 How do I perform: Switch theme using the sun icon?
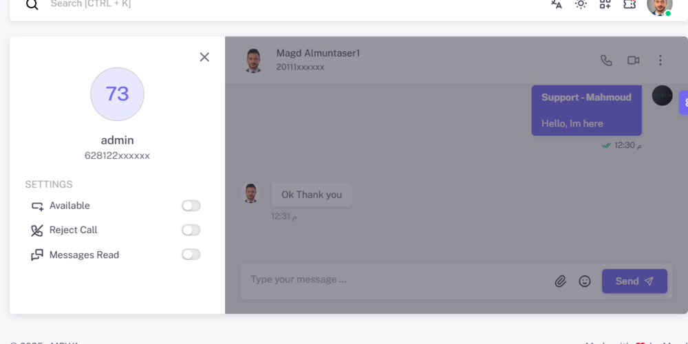point(581,4)
